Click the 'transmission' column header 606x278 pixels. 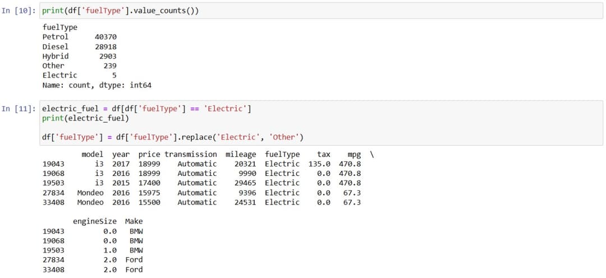tap(191, 155)
